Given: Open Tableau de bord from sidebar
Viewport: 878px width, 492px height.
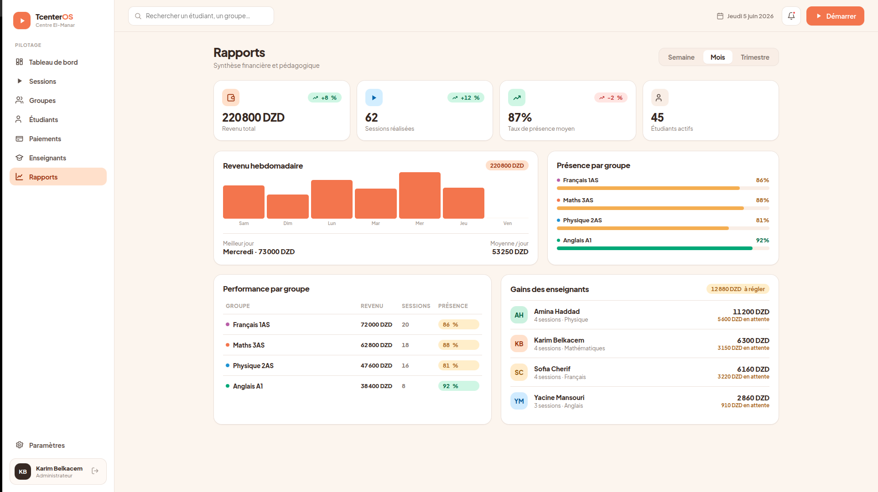Looking at the screenshot, I should click(x=58, y=62).
